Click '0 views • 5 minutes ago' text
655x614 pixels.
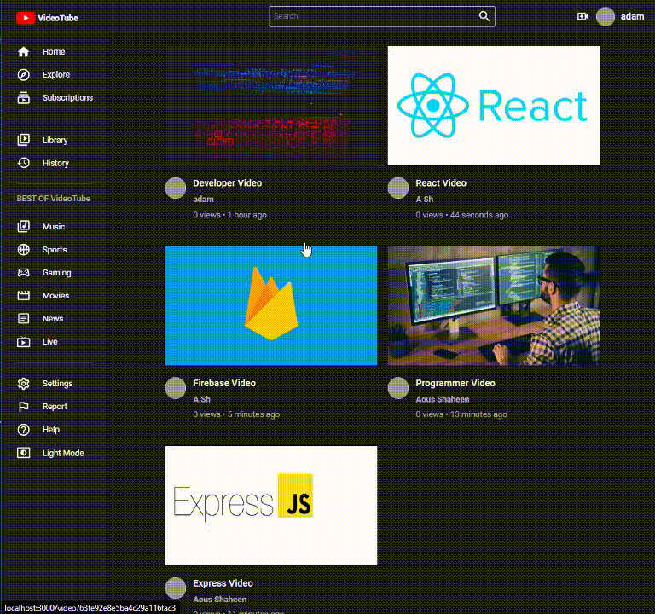236,414
